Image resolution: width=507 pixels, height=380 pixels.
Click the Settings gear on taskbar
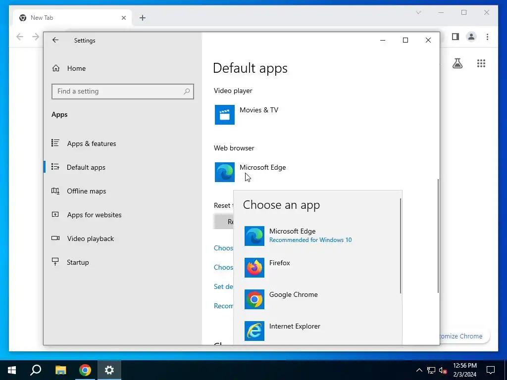pyautogui.click(x=109, y=370)
